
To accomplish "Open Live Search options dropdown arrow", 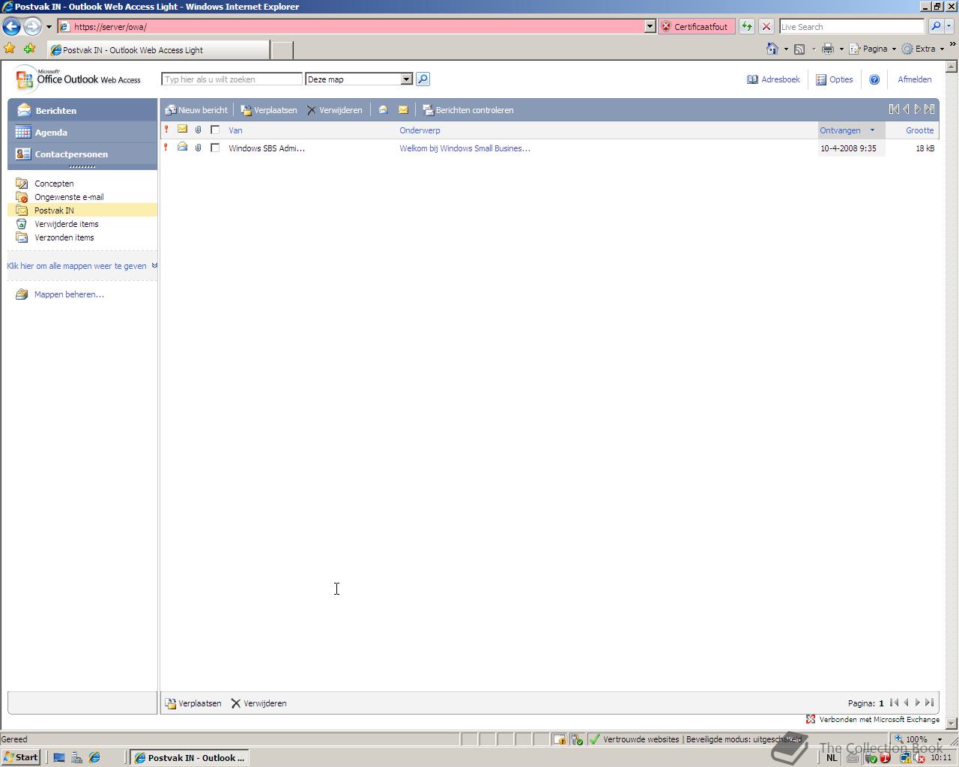I will (950, 26).
